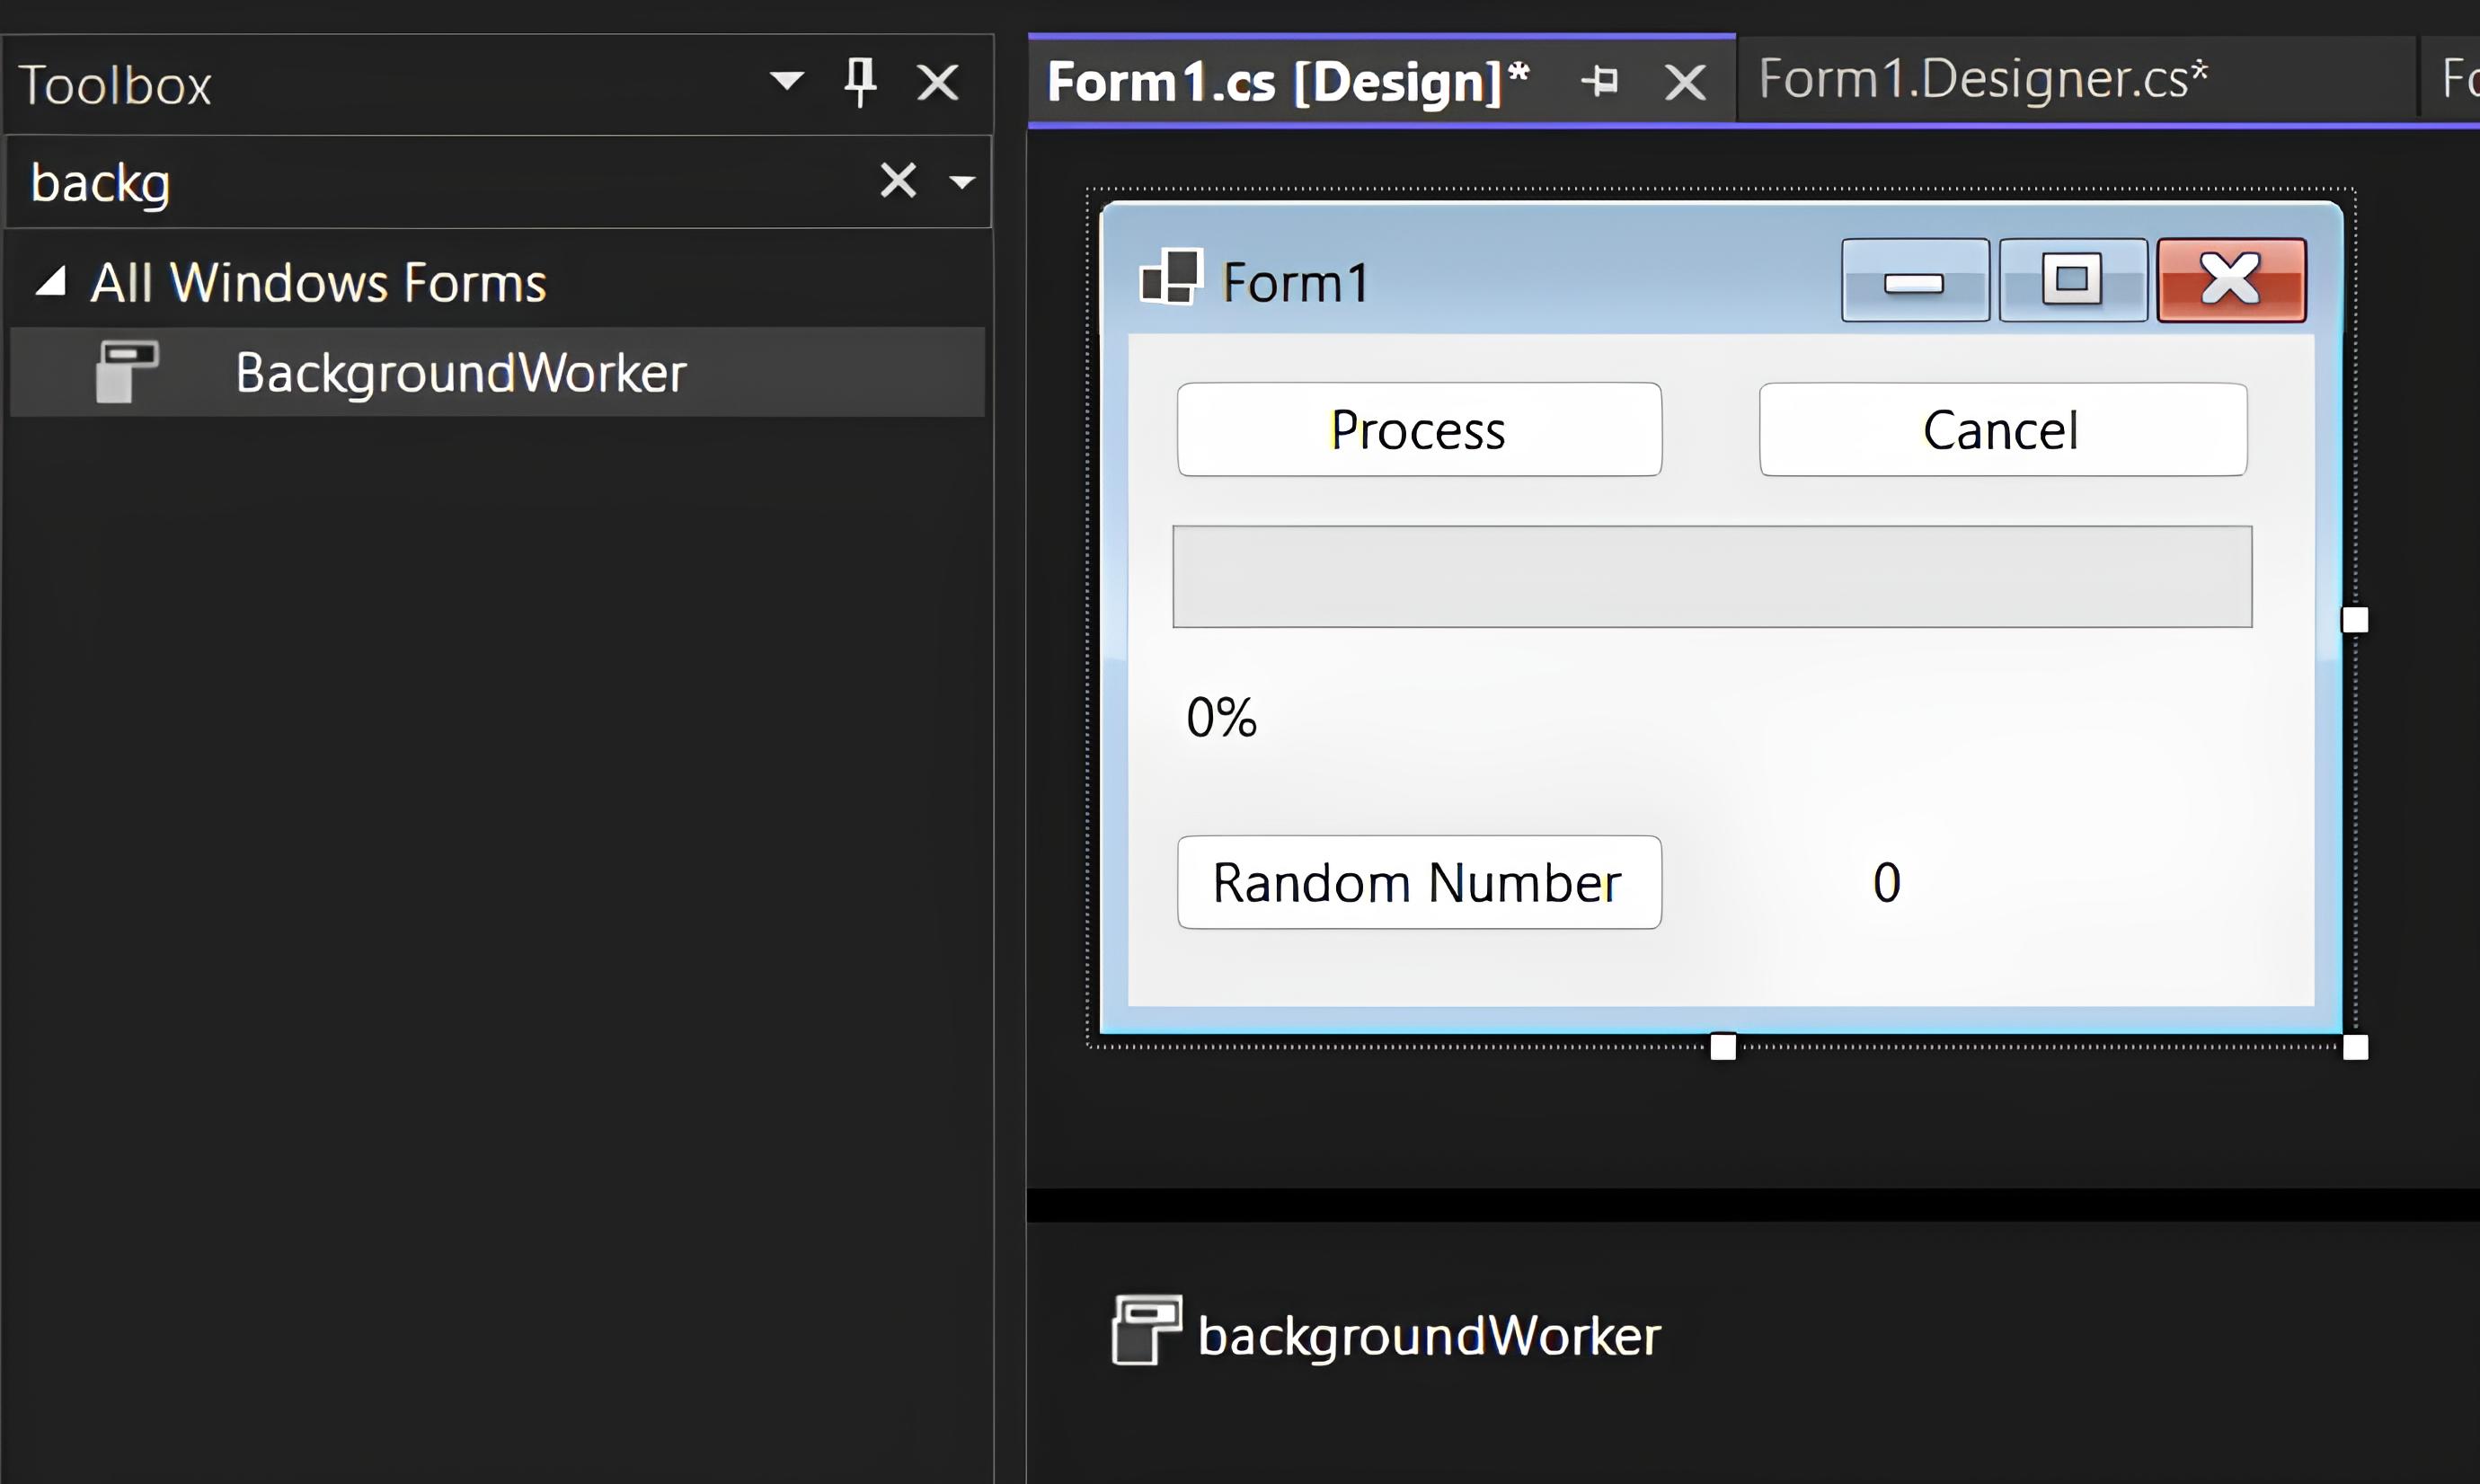The image size is (2480, 1484).
Task: Click the form's bottom-right corner resize handle
Action: pos(2355,1047)
